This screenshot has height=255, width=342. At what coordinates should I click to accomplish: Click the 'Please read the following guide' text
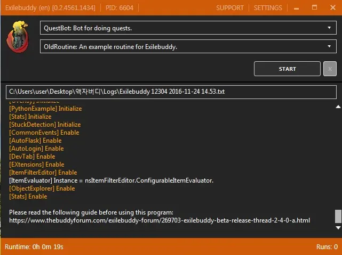pyautogui.click(x=91, y=212)
